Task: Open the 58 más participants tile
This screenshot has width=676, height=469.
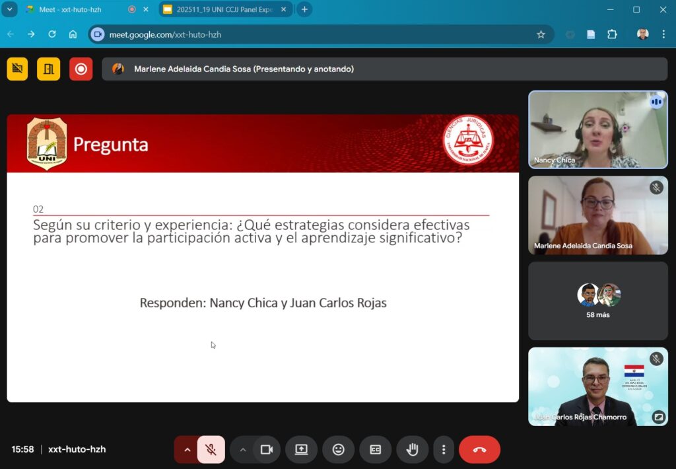Action: pos(597,301)
